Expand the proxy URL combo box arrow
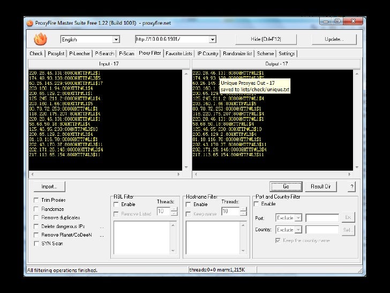Viewport: 390px width, 293px height. 212,39
